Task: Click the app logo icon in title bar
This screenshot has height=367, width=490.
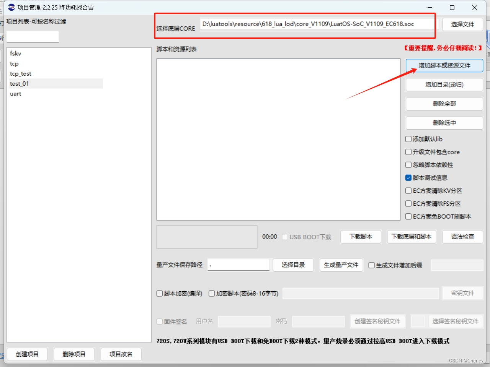Action: tap(11, 7)
